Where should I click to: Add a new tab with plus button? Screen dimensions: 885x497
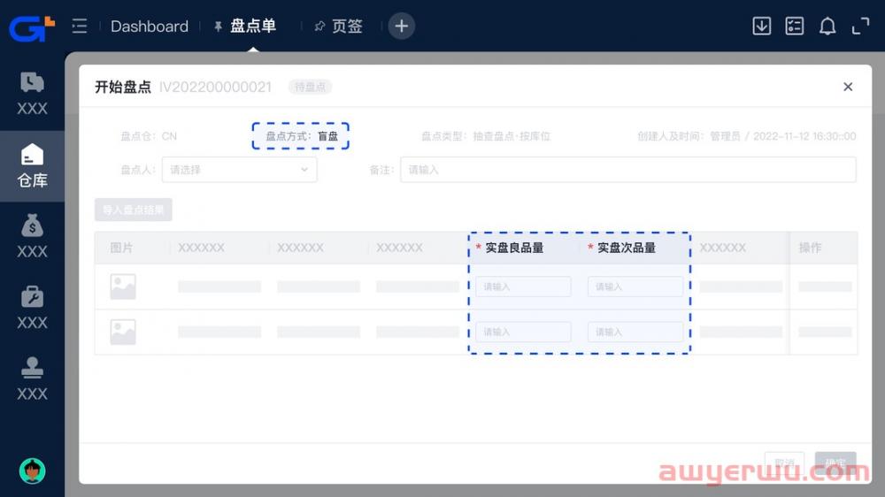[401, 27]
